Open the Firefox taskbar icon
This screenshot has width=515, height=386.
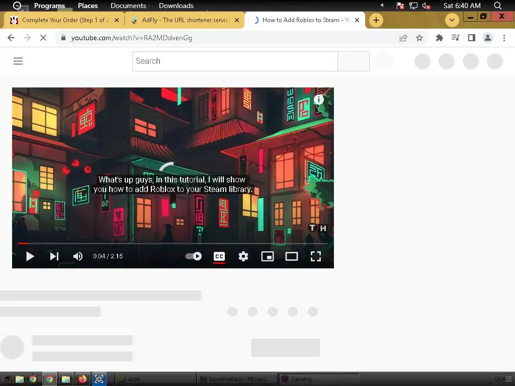[x=82, y=379]
